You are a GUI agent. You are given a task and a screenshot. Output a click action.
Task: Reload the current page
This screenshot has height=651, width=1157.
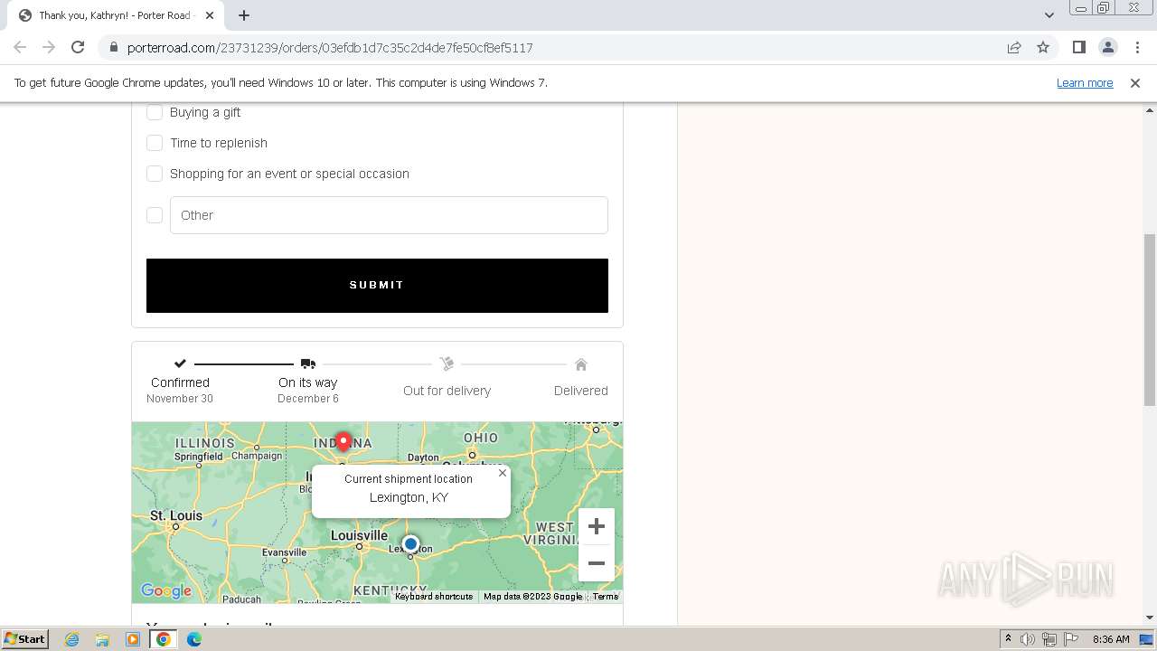coord(78,47)
